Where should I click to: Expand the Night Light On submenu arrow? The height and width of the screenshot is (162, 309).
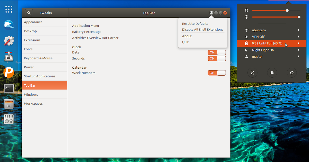(299, 50)
